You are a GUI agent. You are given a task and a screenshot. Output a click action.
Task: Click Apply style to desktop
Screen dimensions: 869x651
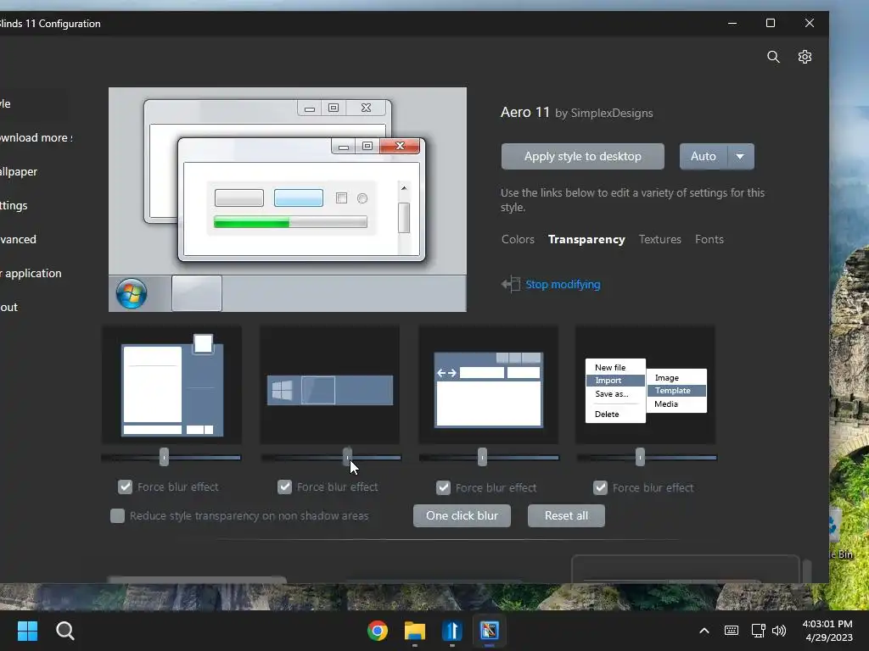pyautogui.click(x=582, y=157)
